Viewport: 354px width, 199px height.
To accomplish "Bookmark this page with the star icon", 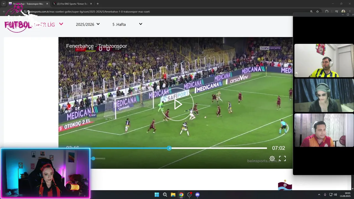I will tap(317, 12).
